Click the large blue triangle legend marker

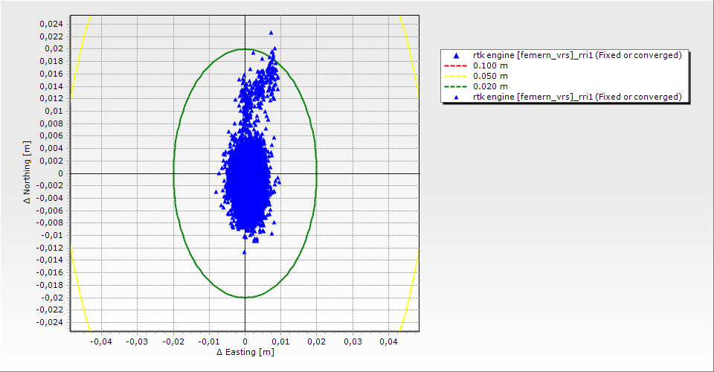point(456,55)
